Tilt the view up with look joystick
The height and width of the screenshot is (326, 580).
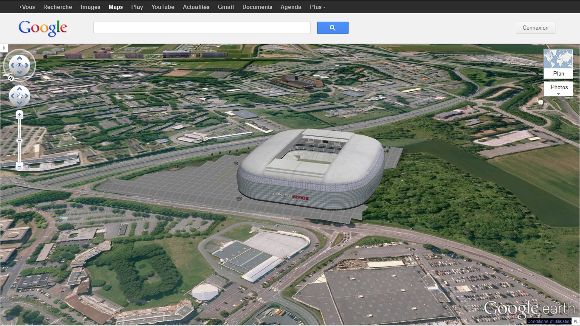[x=20, y=58]
